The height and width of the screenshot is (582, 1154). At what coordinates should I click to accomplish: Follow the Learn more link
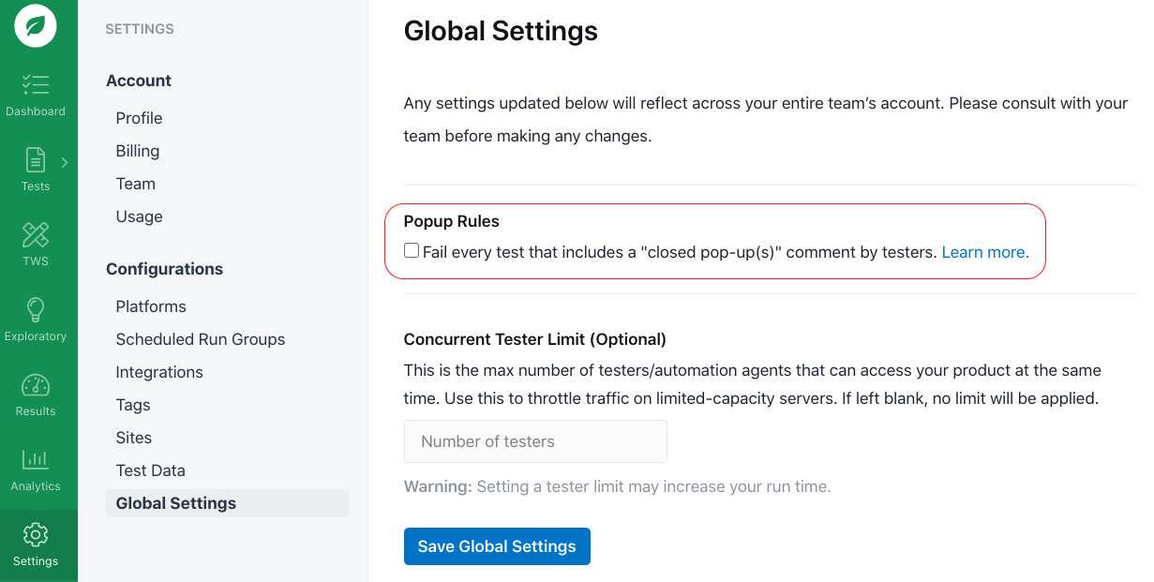(x=985, y=252)
